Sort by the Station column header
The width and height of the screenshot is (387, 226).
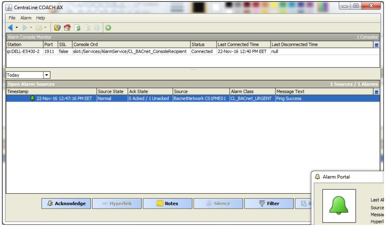25,44
